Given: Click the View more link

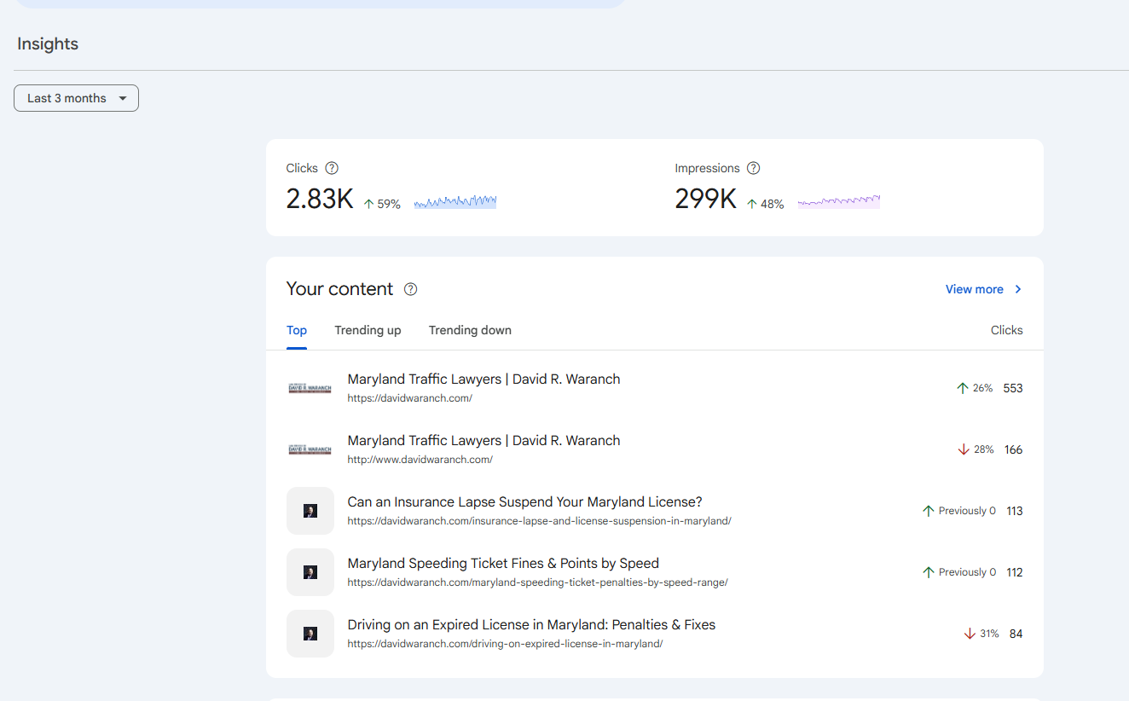Looking at the screenshot, I should click(975, 289).
